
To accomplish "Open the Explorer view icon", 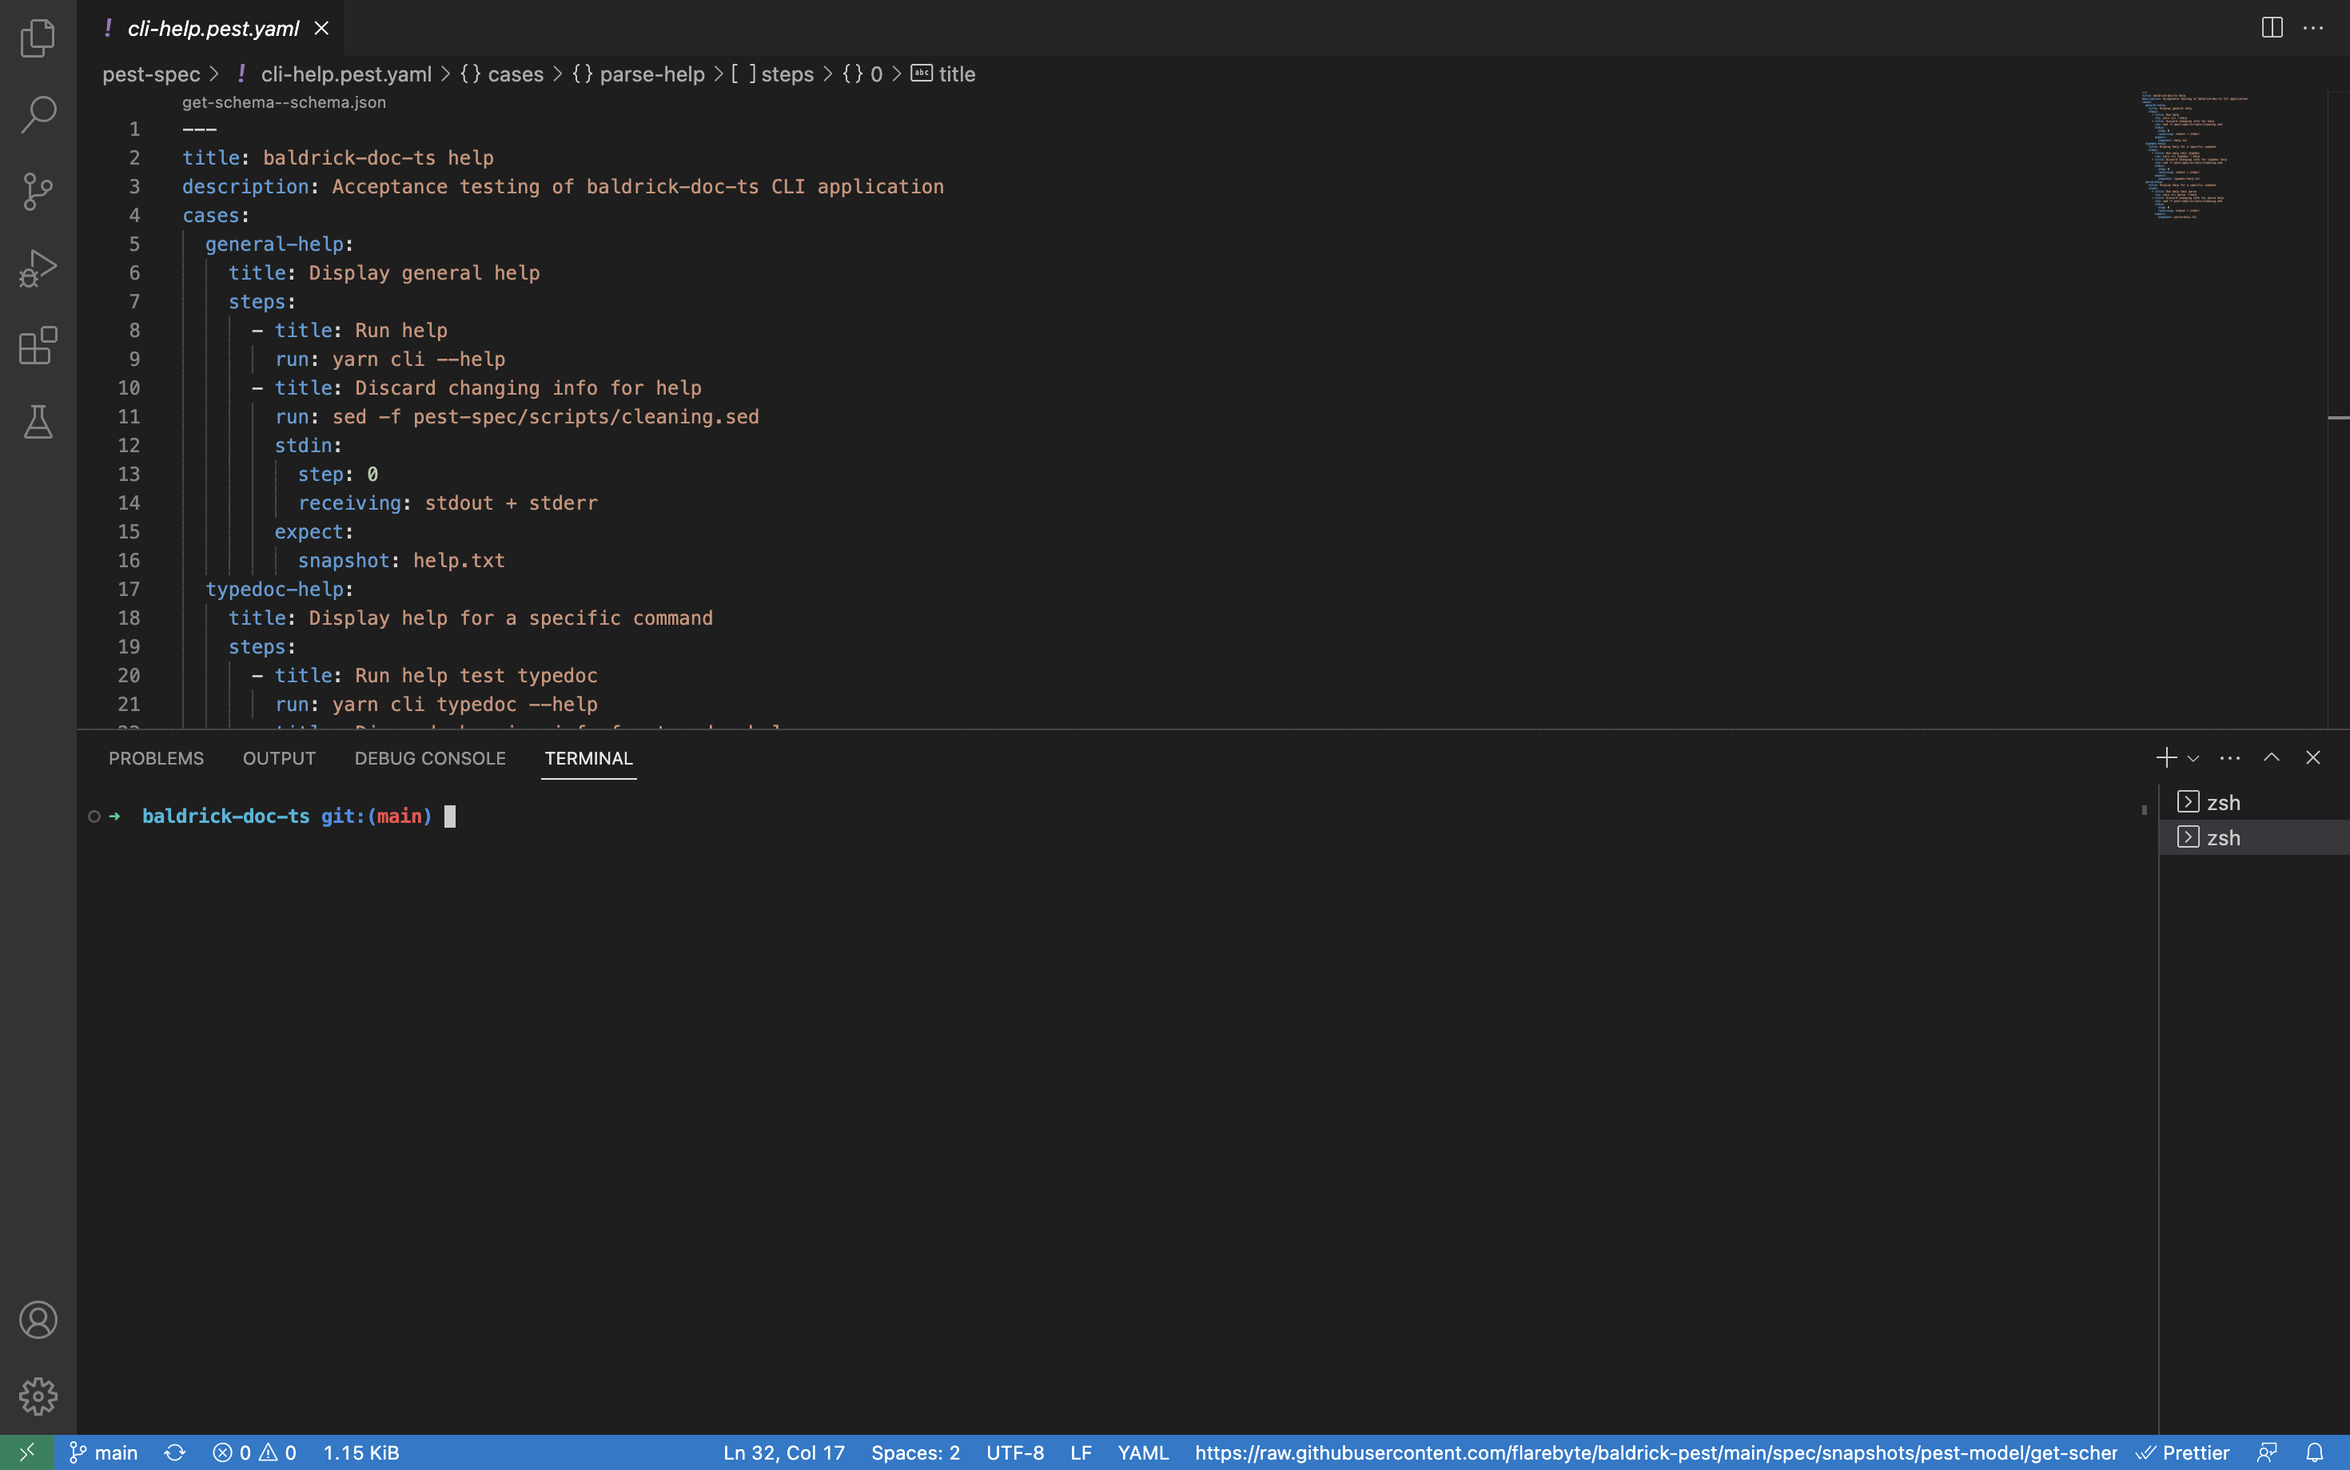I will 38,38.
